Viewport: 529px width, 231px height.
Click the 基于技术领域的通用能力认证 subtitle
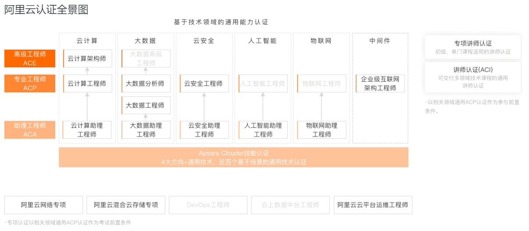click(221, 22)
